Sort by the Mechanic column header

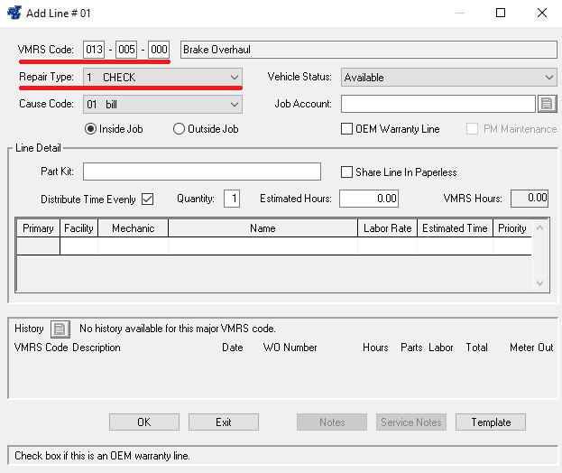pyautogui.click(x=133, y=228)
